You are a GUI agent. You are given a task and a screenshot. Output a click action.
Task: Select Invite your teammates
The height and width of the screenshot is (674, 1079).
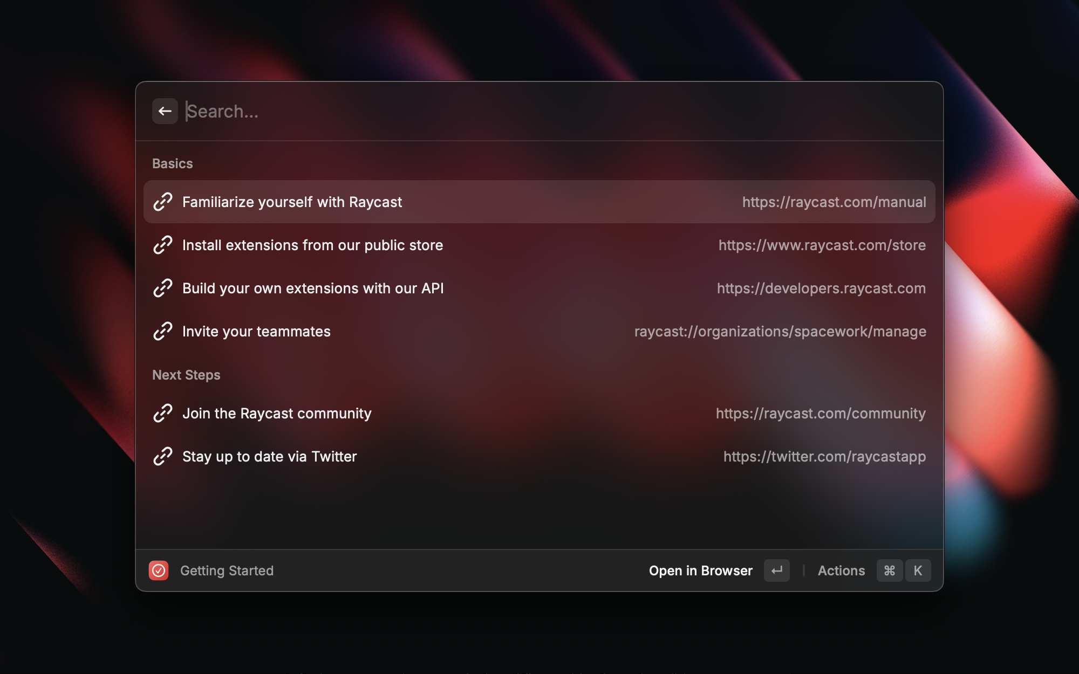click(x=539, y=331)
